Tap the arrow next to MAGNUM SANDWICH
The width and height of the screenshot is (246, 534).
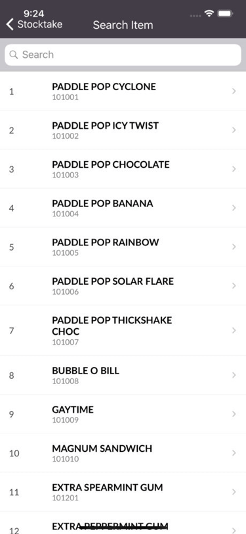click(x=234, y=453)
